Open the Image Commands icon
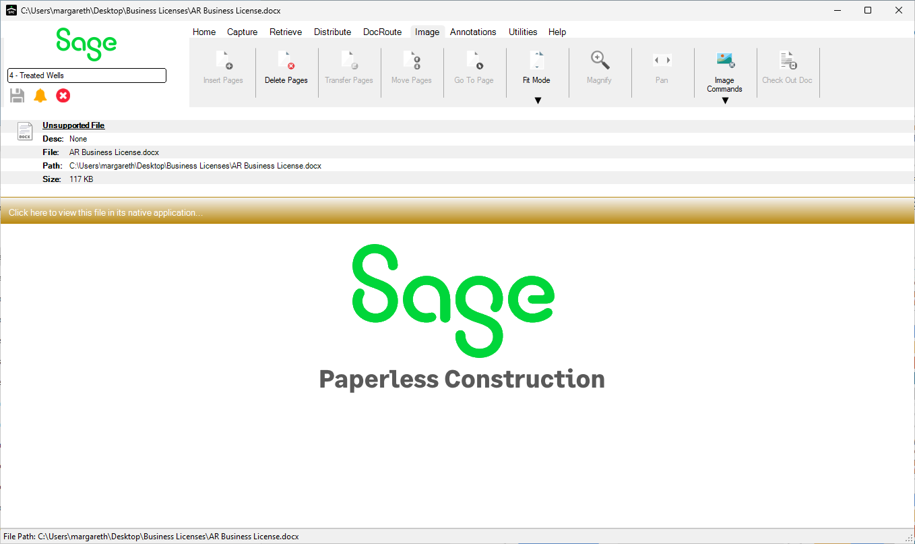 coord(725,61)
